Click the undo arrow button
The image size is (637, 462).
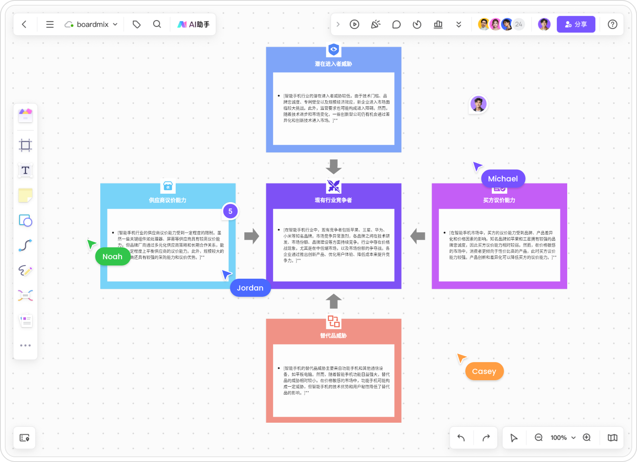click(x=461, y=438)
